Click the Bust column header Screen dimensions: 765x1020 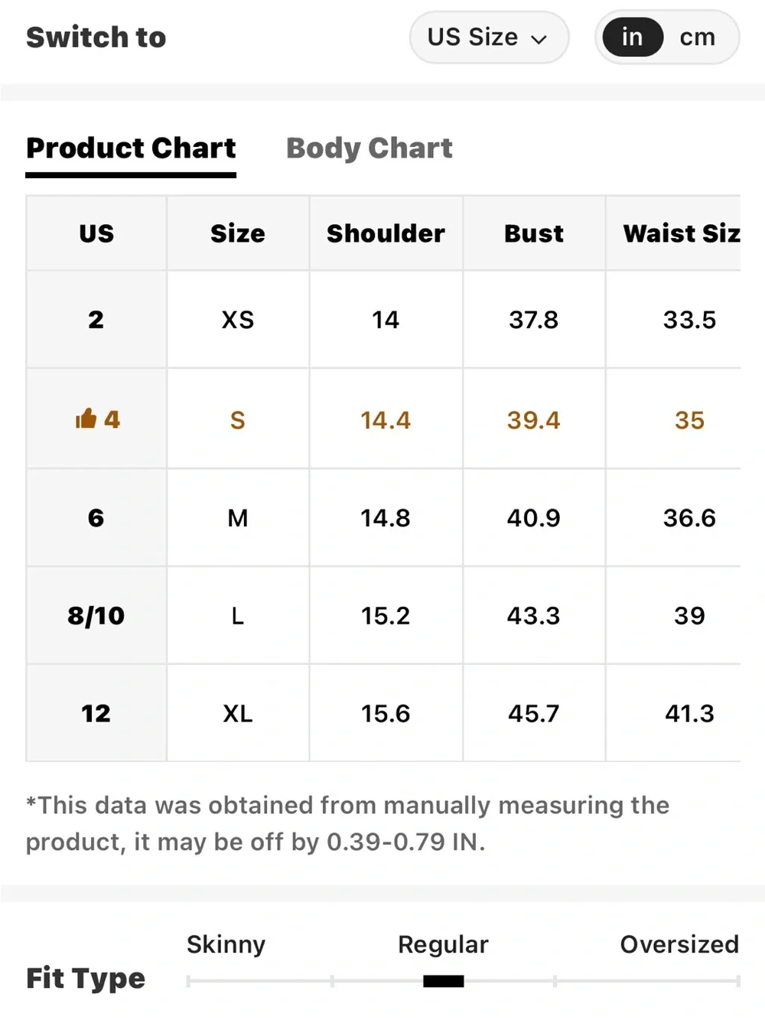(534, 233)
